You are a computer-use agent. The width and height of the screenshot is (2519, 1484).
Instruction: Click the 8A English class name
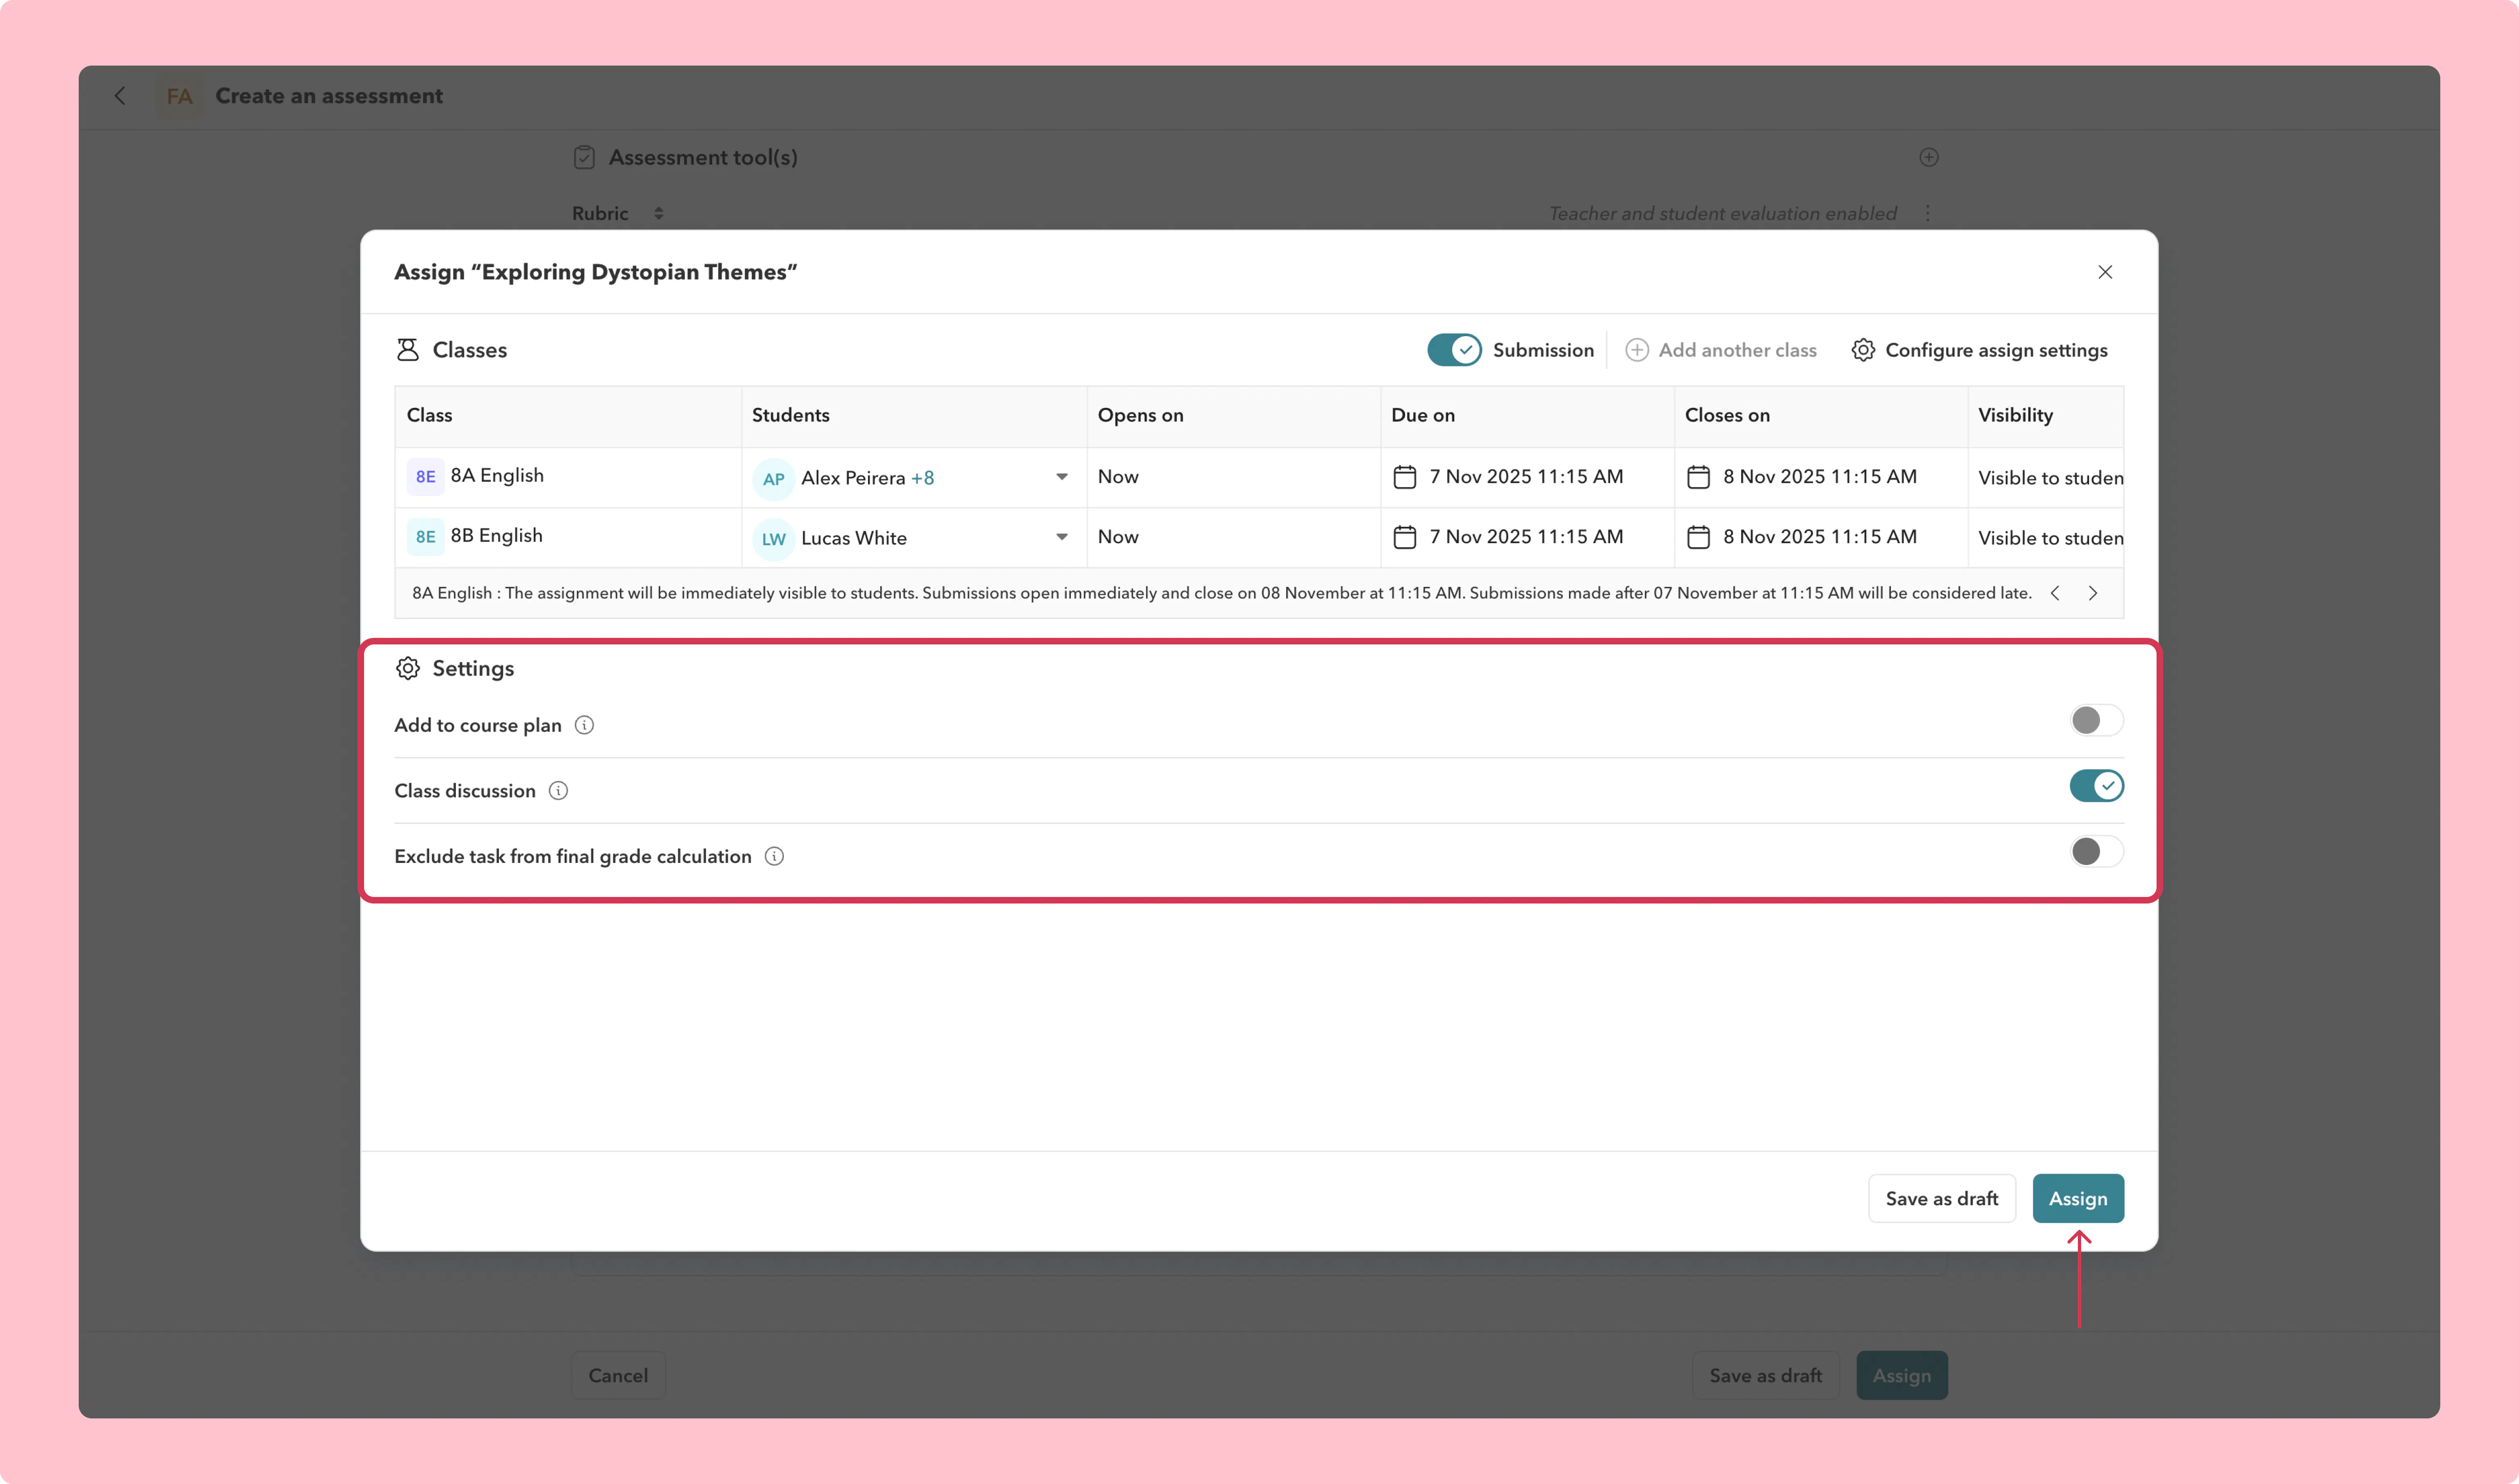click(497, 475)
